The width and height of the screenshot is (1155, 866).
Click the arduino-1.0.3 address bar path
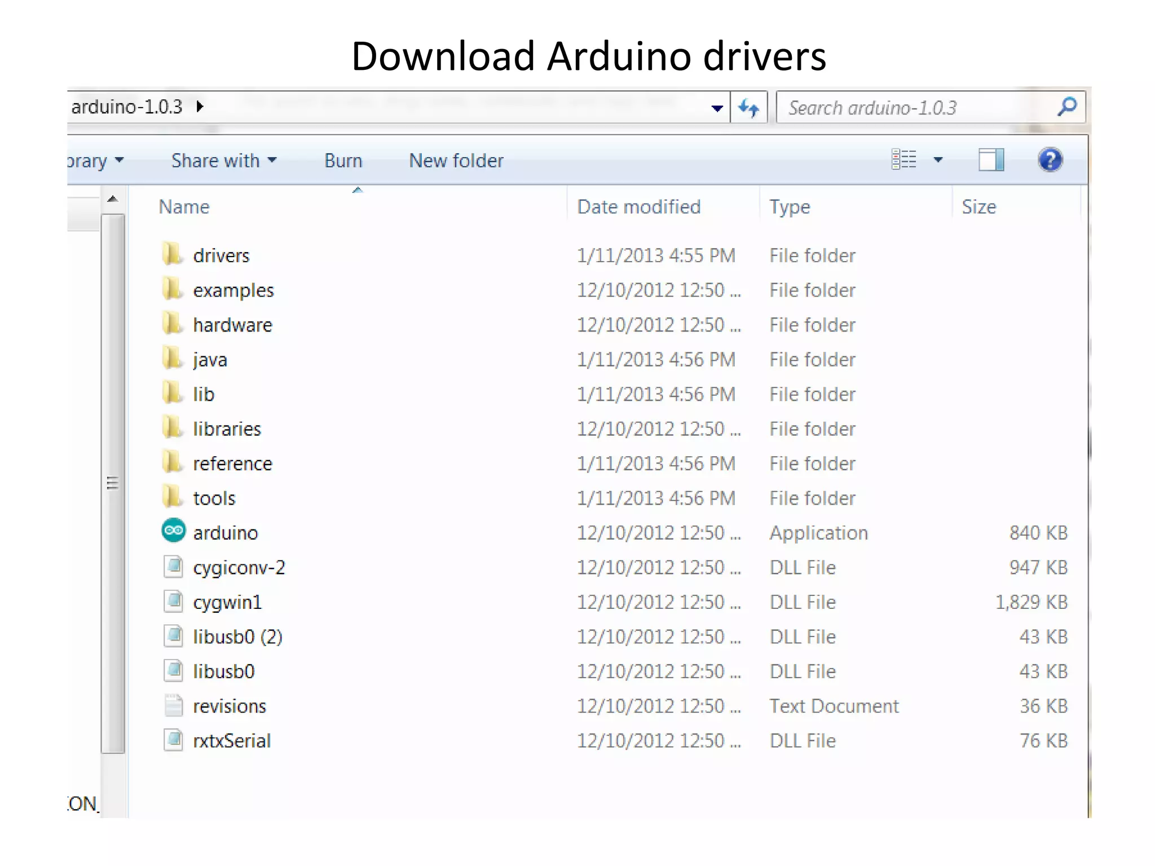[126, 106]
